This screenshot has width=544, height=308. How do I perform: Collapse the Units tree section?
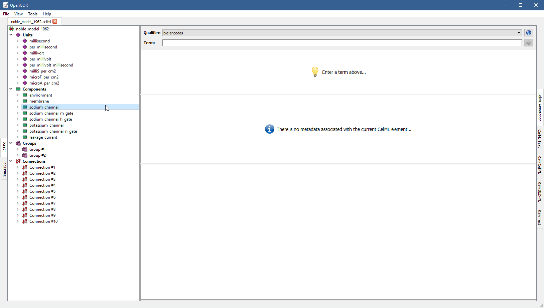(x=11, y=35)
